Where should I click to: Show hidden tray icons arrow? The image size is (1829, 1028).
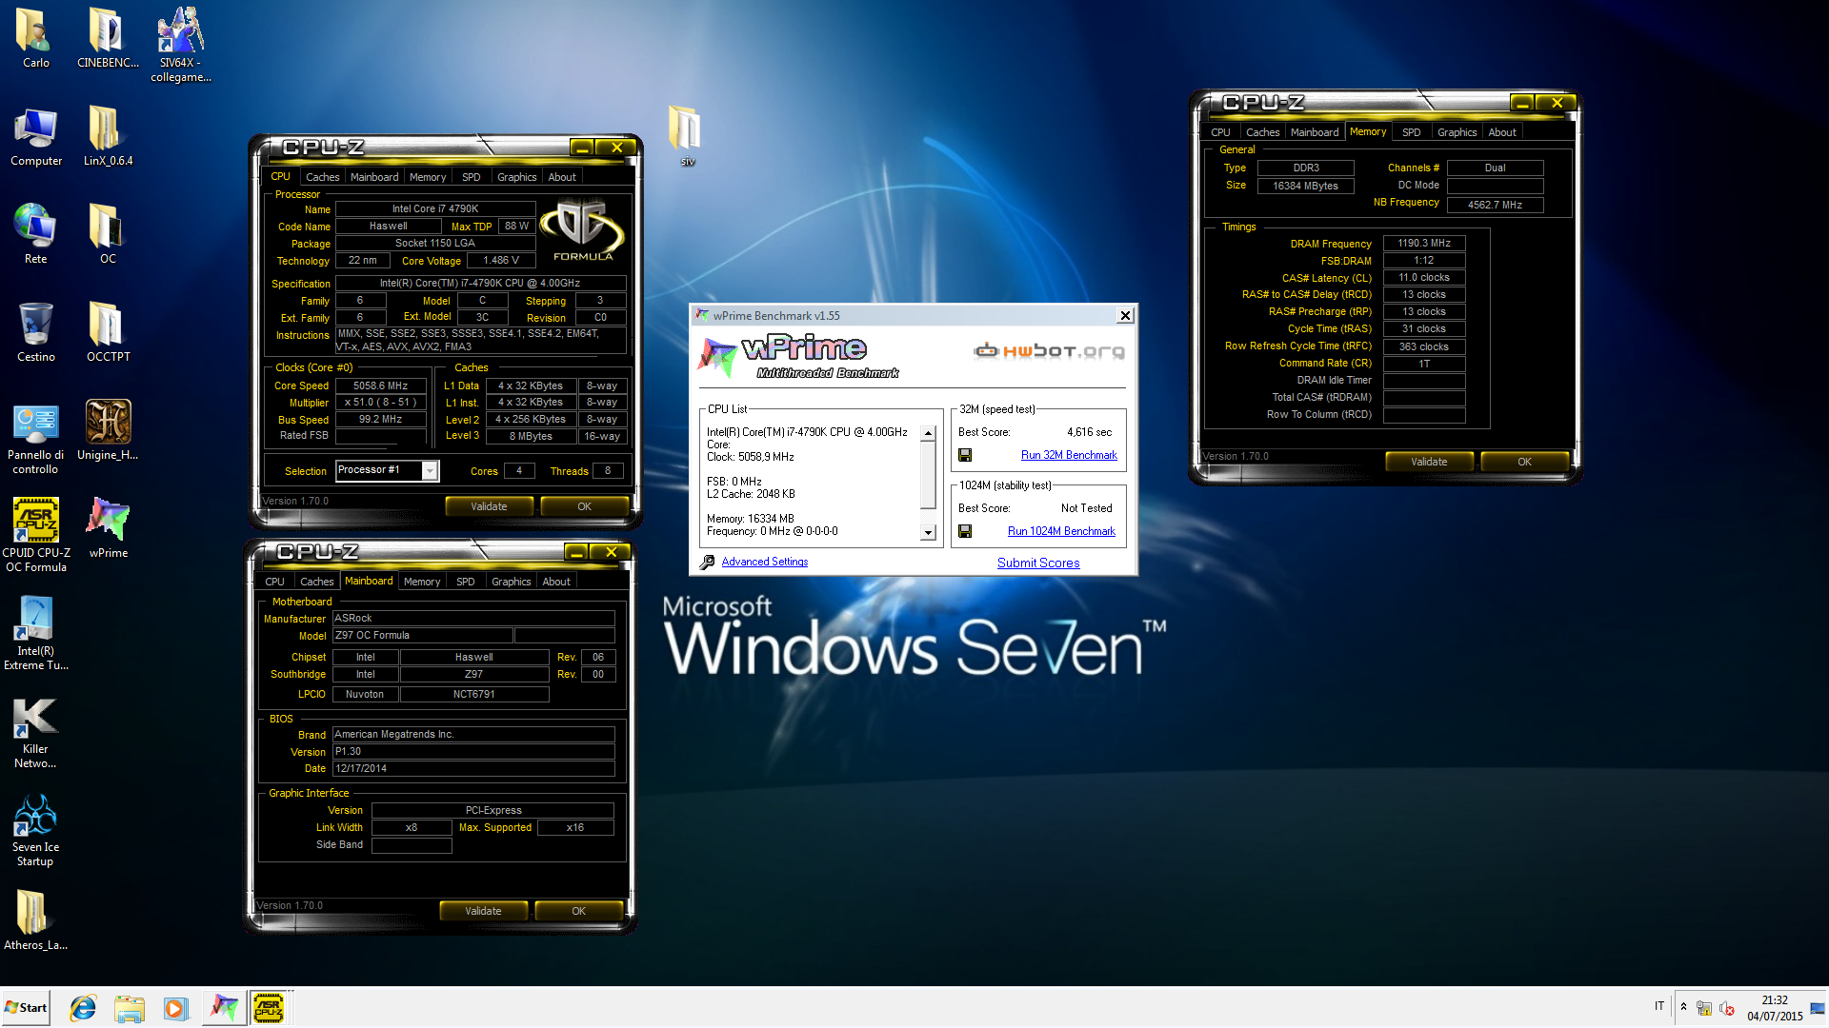coord(1683,1007)
